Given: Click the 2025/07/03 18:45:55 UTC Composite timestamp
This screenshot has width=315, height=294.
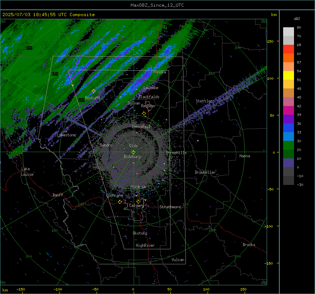Looking at the screenshot, I should 48,15.
